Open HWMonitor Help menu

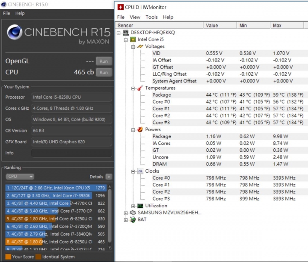(168, 17)
